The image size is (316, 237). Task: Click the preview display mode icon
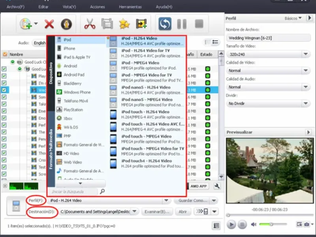(299, 224)
